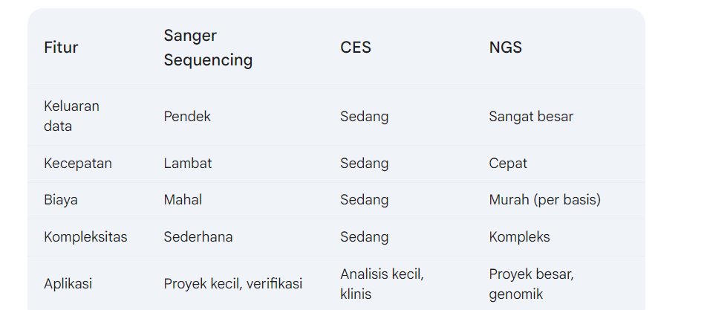Select the Sederhana cell
This screenshot has height=310, width=707.
198,237
